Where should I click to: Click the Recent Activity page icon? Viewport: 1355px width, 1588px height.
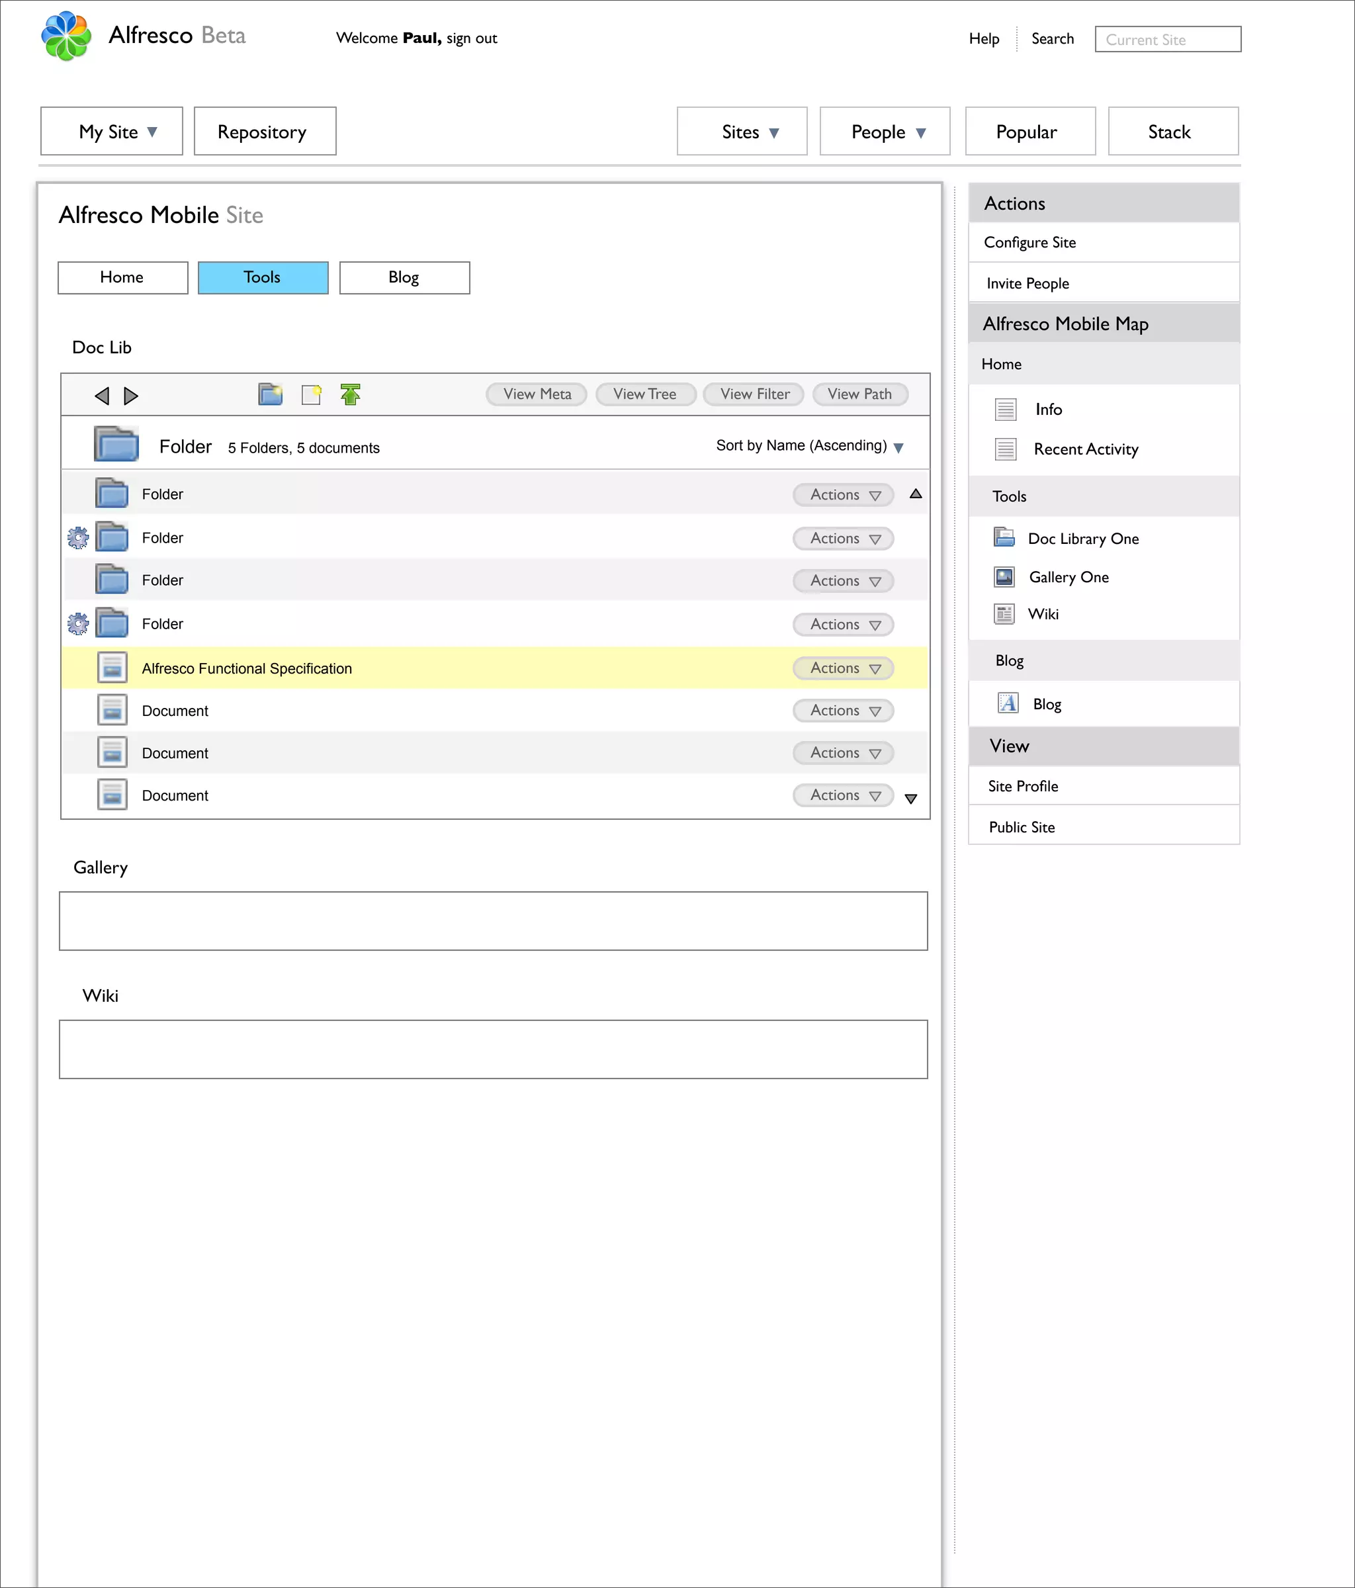coord(1006,449)
